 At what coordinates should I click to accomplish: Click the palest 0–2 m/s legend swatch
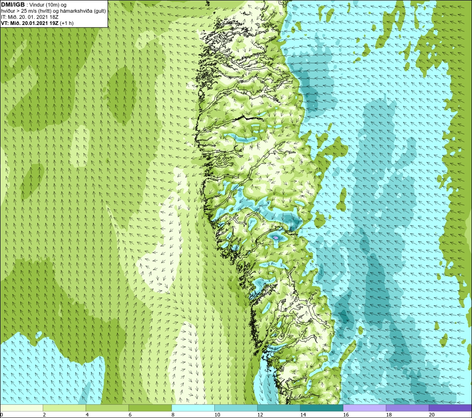[x=21, y=408]
